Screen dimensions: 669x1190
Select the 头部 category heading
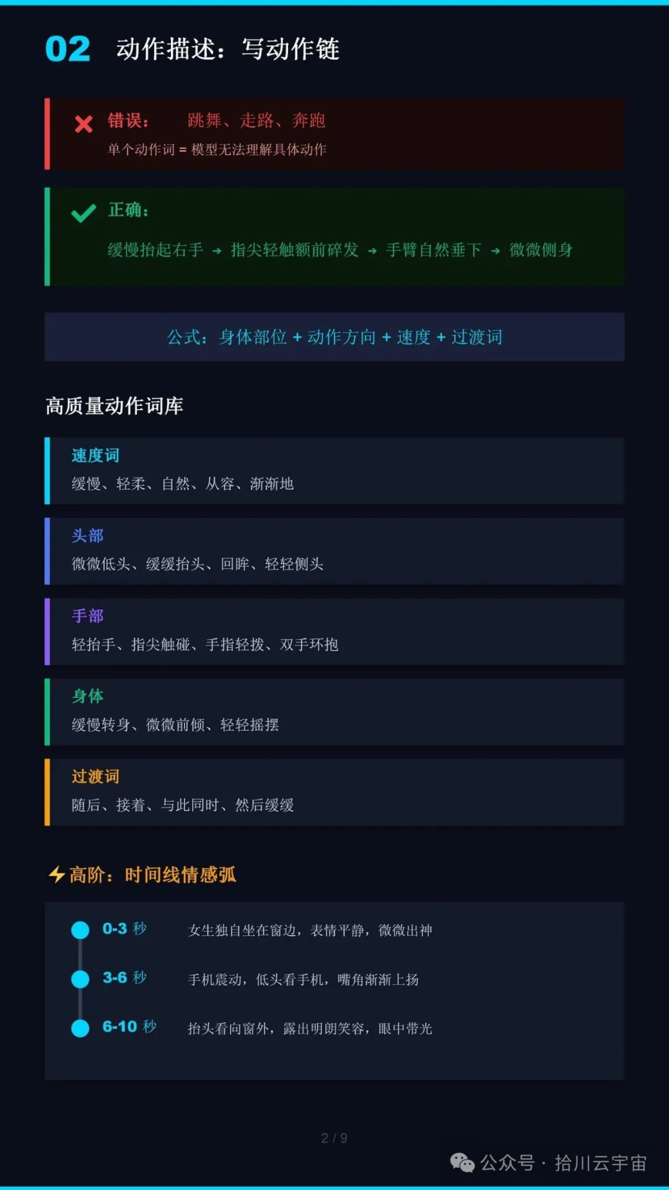pos(88,535)
